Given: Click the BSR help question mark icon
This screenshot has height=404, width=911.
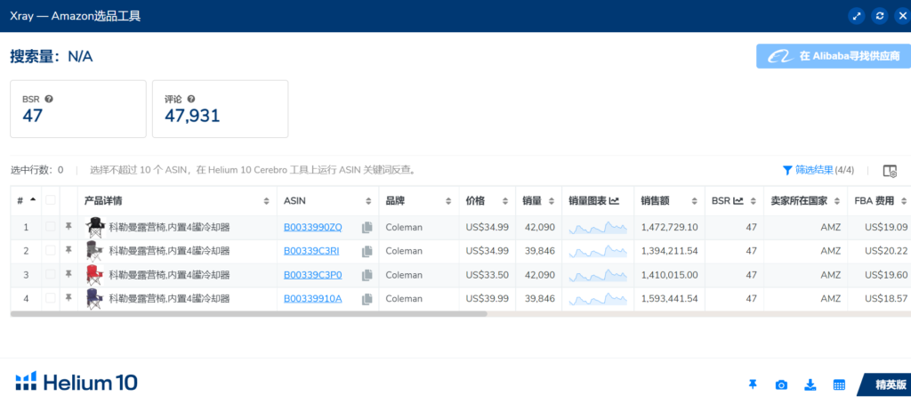Looking at the screenshot, I should [49, 99].
